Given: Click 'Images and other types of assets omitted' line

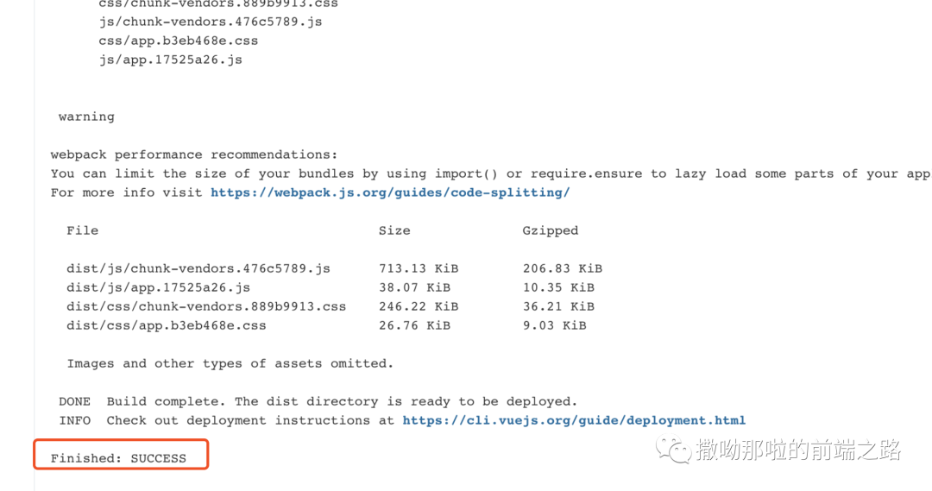Looking at the screenshot, I should coord(230,363).
